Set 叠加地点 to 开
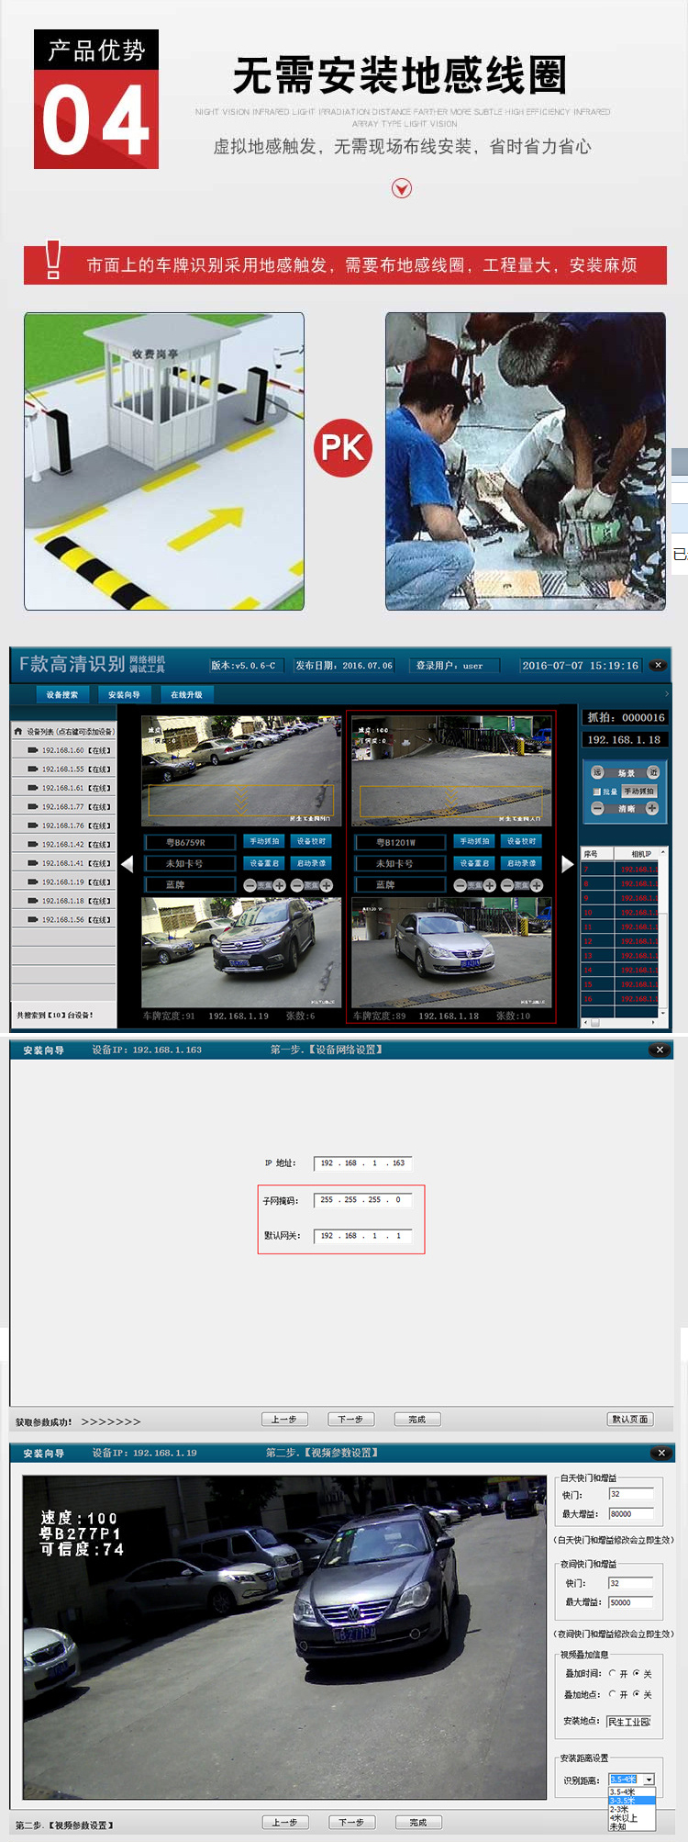This screenshot has width=688, height=1842. tap(613, 1695)
